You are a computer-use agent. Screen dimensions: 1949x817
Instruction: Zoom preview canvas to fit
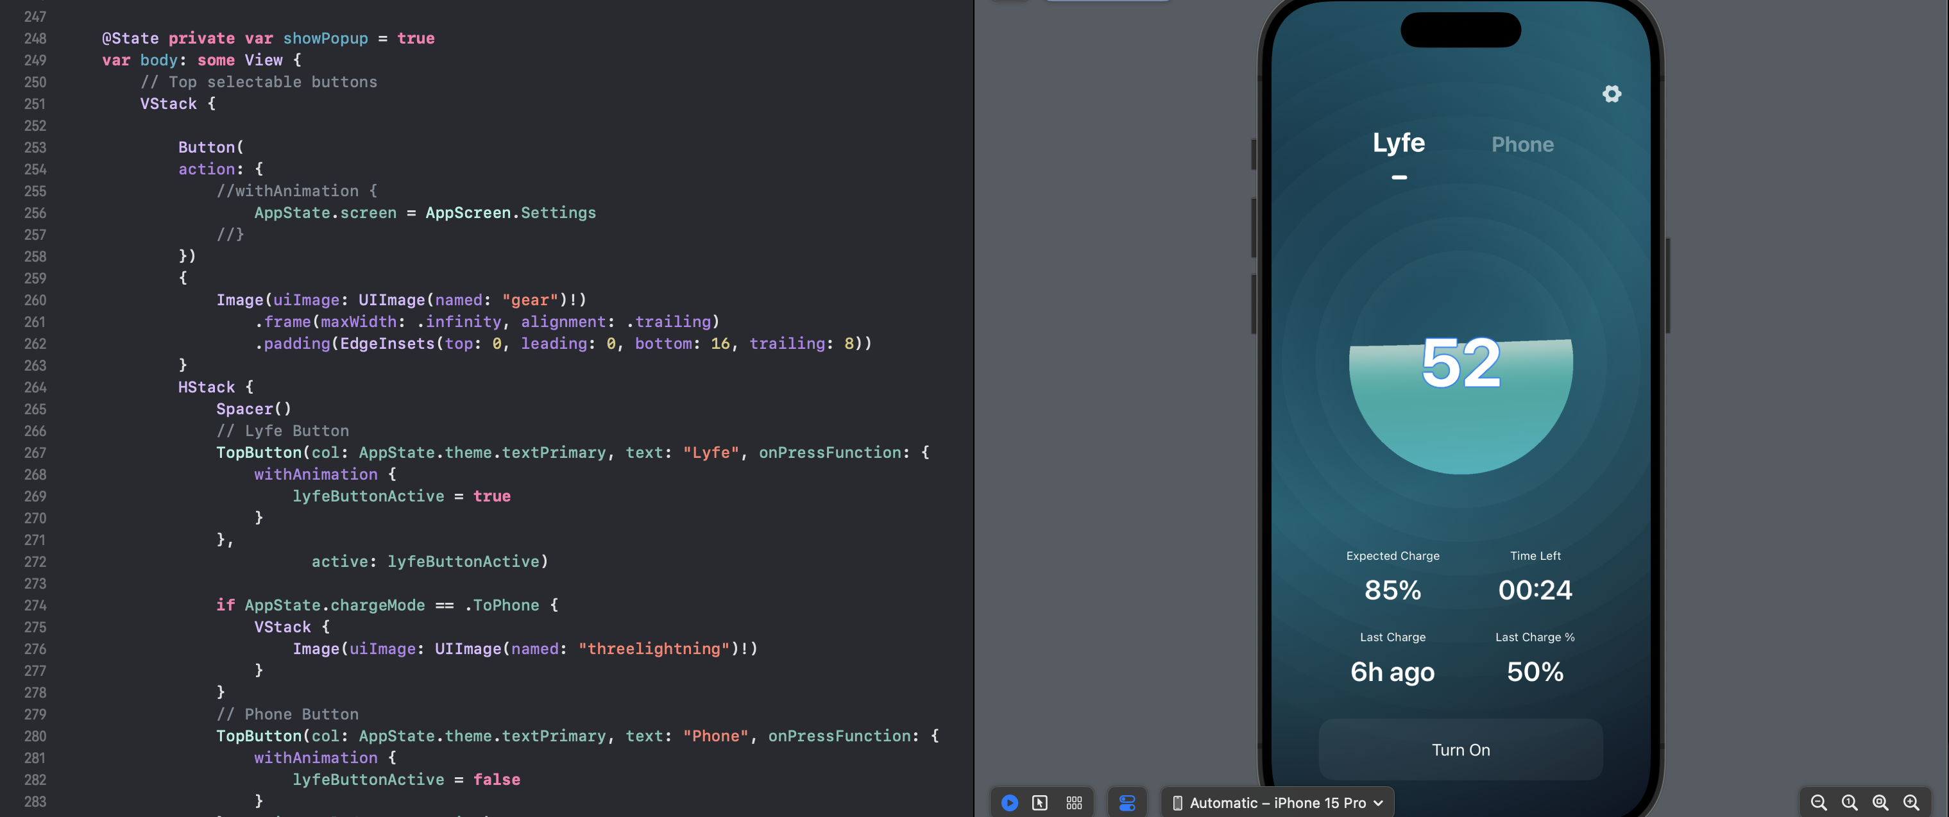[1880, 803]
